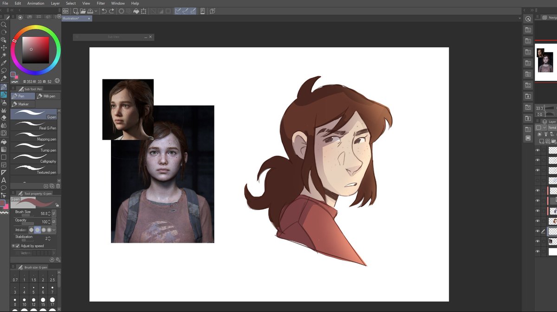Click the Scale/Rotate transform command icon
Viewport: 557px width, 312px height.
coord(144,11)
